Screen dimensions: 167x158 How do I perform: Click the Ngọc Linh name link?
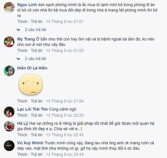click(27, 5)
